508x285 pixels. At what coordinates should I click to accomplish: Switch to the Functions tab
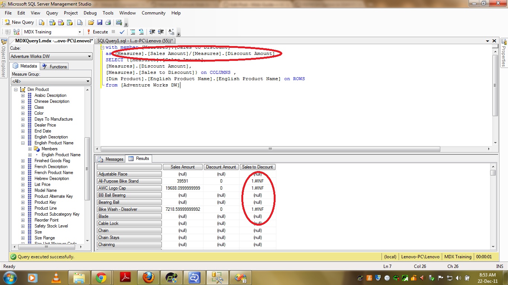(x=54, y=66)
